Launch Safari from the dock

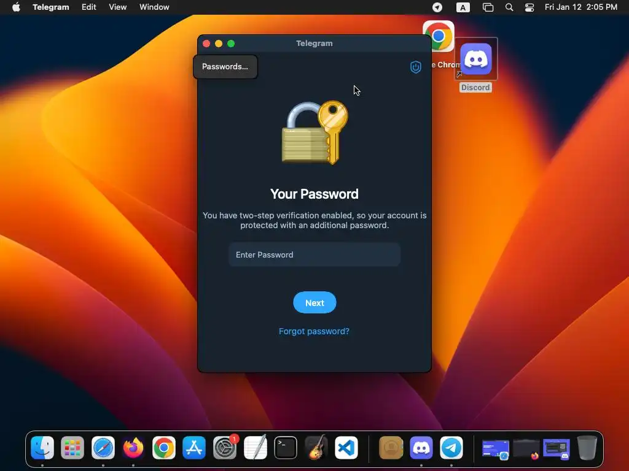(x=103, y=448)
